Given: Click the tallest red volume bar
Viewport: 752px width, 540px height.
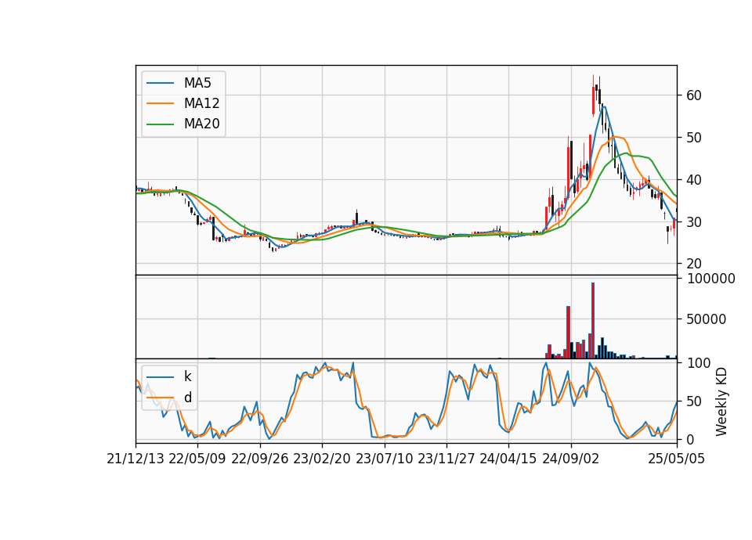Looking at the screenshot, I should click(593, 321).
